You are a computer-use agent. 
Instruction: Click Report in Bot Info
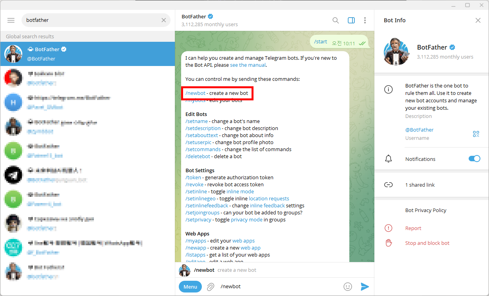coord(413,228)
